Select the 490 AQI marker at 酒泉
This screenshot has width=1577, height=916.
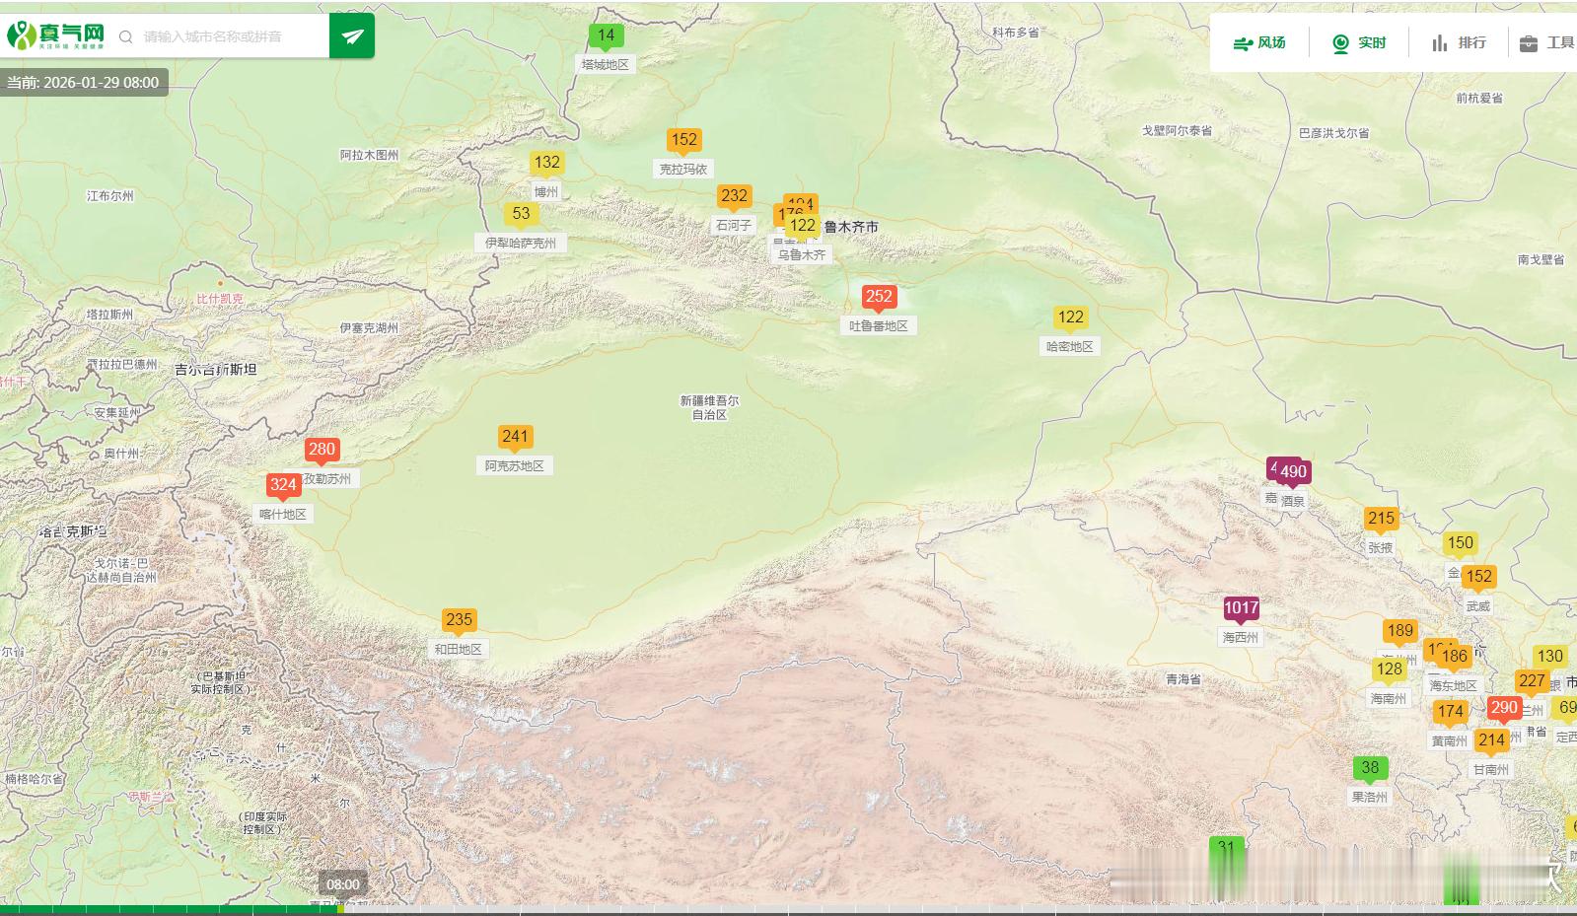[1293, 472]
